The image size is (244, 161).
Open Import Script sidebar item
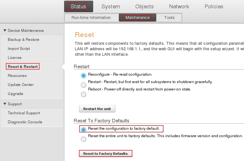(x=19, y=49)
